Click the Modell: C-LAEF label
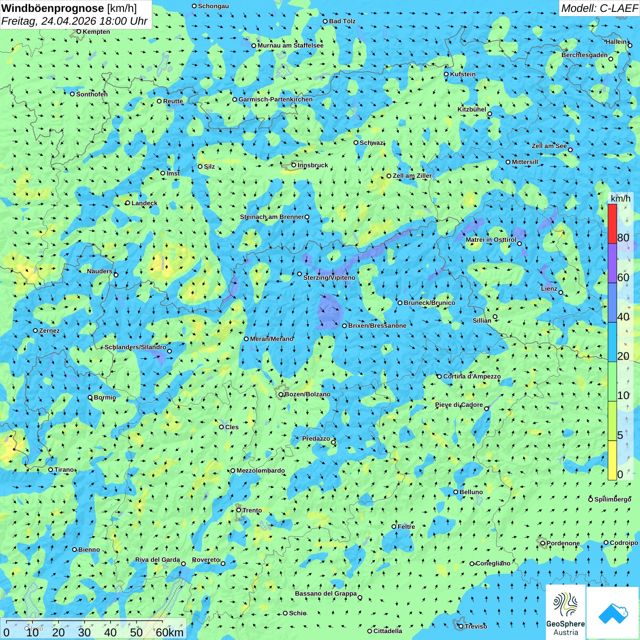Viewport: 640px width, 640px height. coord(599,8)
